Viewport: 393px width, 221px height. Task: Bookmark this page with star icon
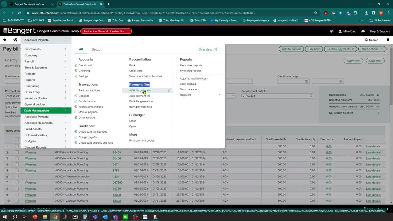[315, 13]
